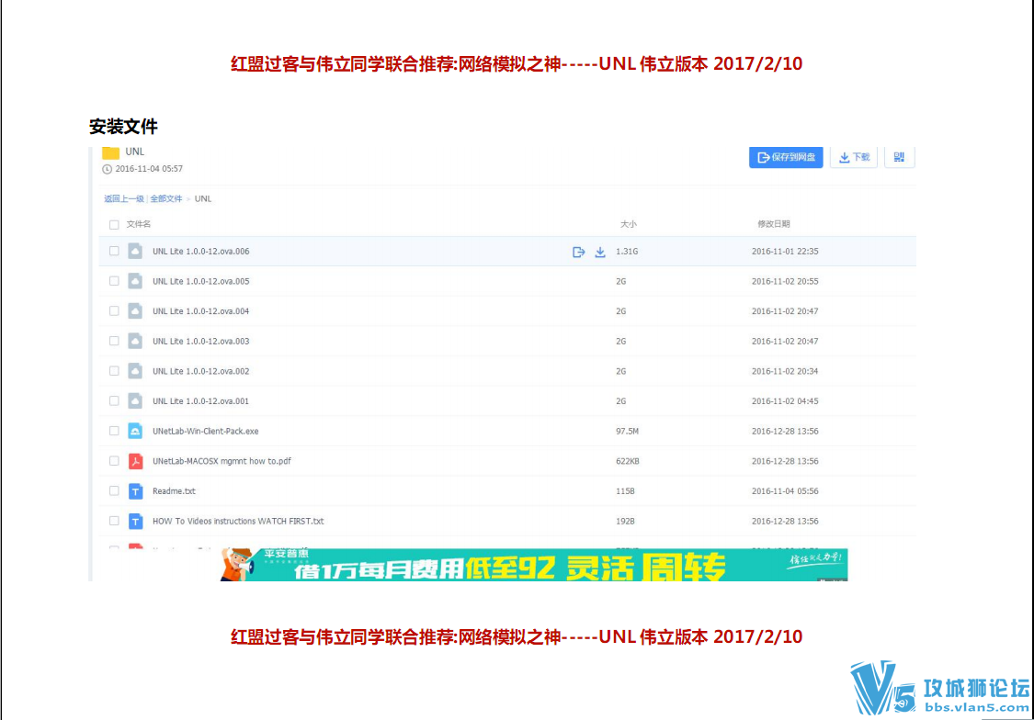Click the save to netdisk button

point(786,157)
